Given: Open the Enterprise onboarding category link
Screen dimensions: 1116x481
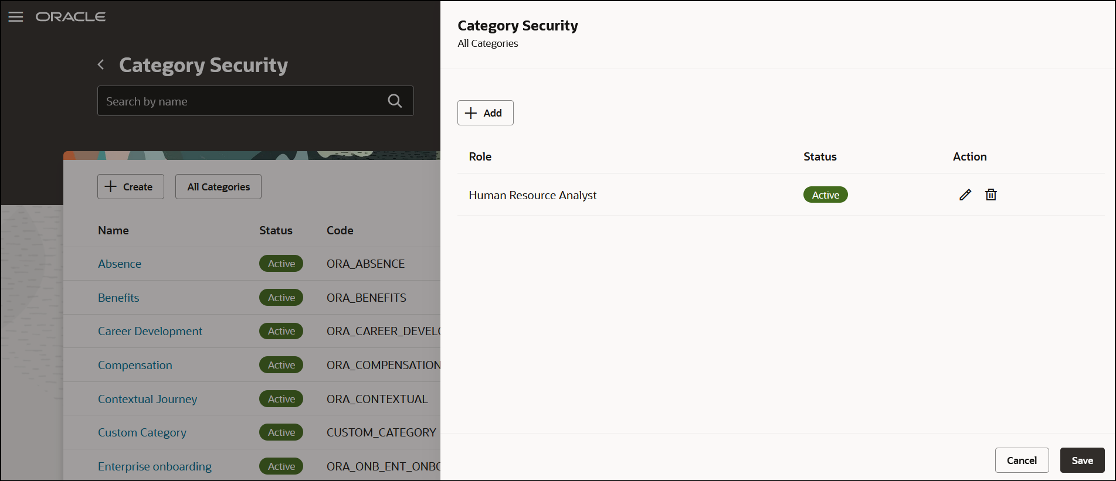Looking at the screenshot, I should pos(155,466).
